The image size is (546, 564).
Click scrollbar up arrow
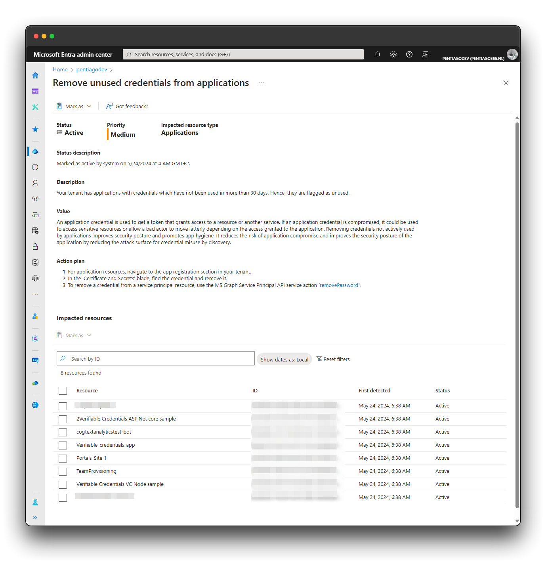pos(517,118)
